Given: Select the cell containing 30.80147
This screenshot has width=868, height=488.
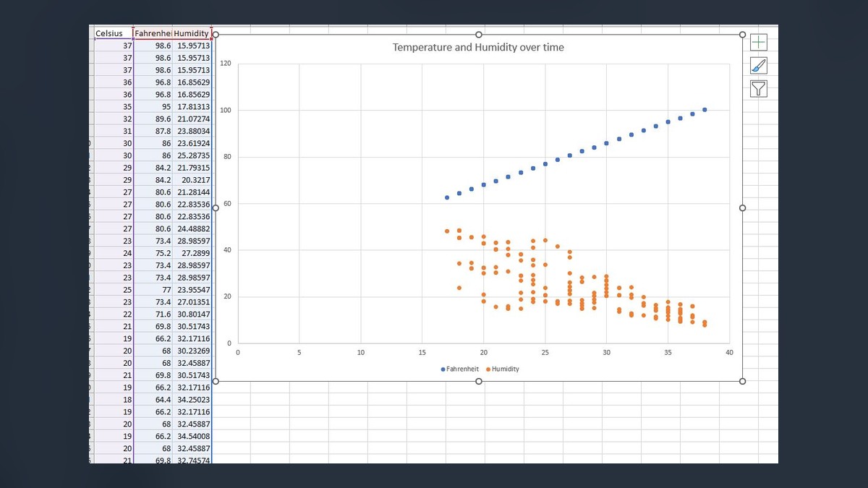Looking at the screenshot, I should (192, 314).
